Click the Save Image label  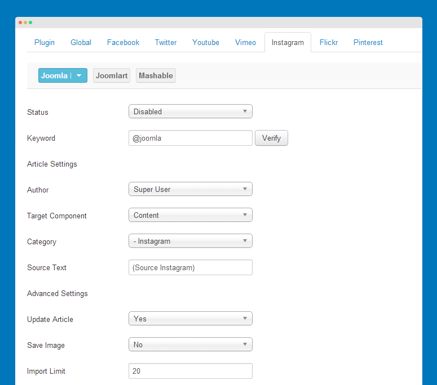tap(46, 345)
